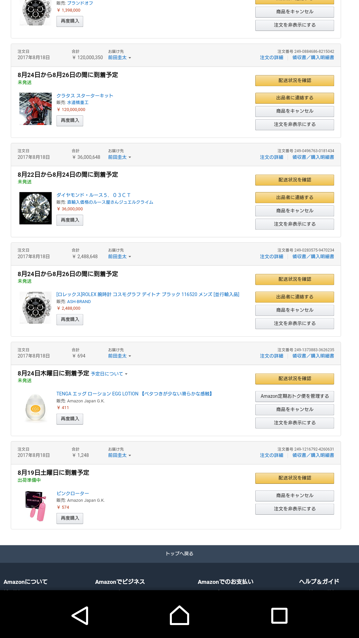The width and height of the screenshot is (359, 638).
Task: Open the diamond loose stone product image
Action: 36,208
